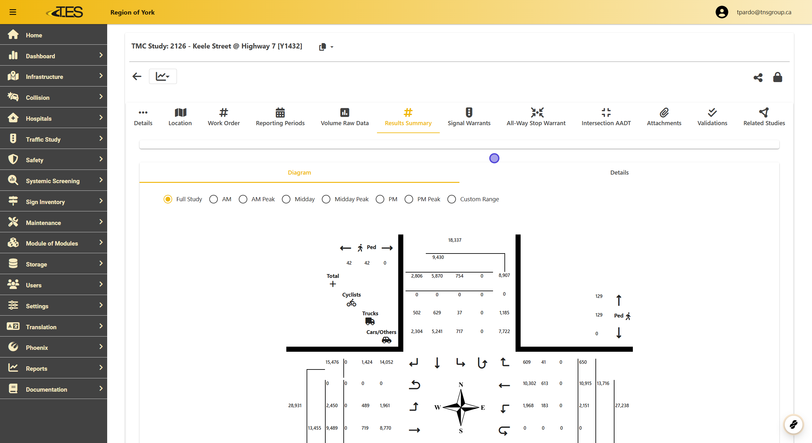The height and width of the screenshot is (443, 812).
Task: Click the back arrow icon
Action: [x=137, y=76]
